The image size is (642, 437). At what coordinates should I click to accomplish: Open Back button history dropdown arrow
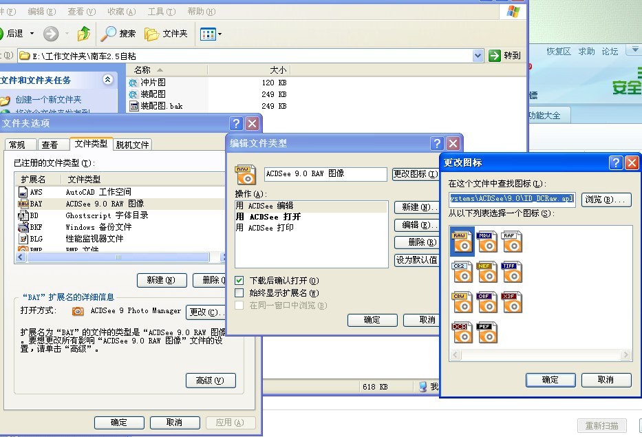coord(32,34)
